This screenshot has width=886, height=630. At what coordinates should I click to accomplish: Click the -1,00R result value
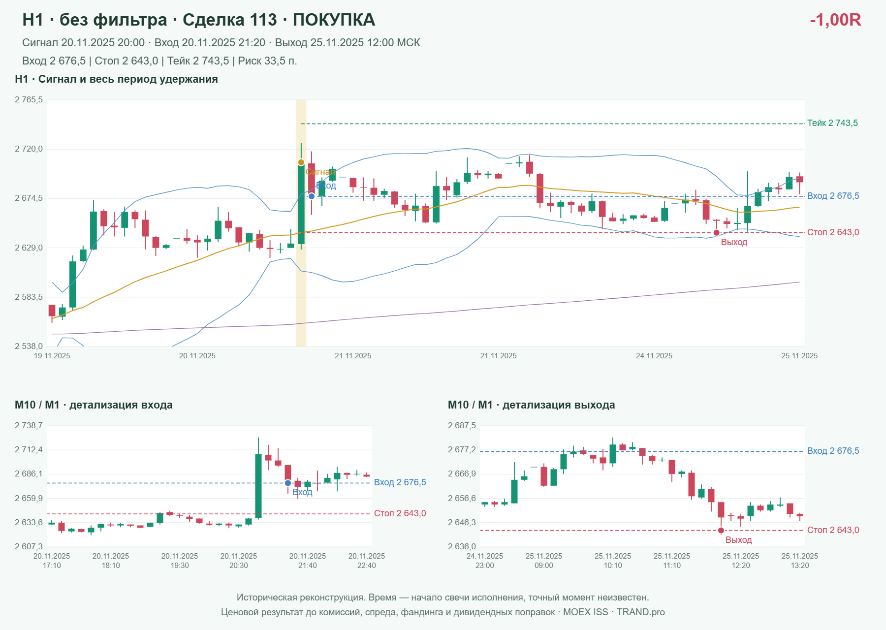(835, 20)
